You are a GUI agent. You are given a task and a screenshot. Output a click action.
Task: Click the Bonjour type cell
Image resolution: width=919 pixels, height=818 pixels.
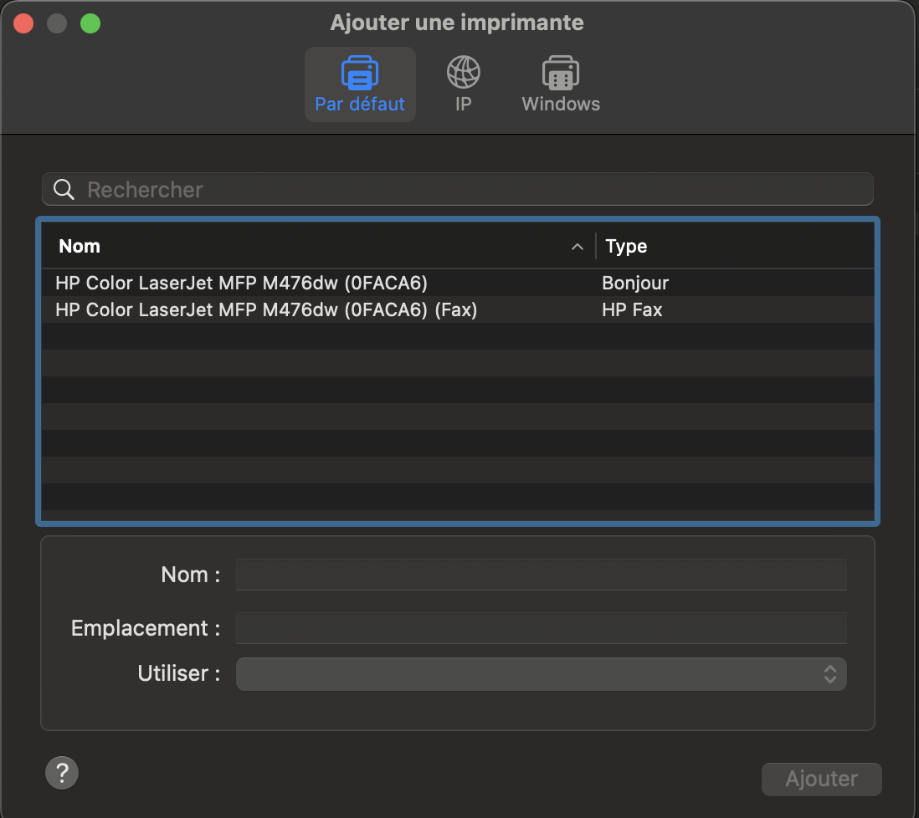point(635,283)
